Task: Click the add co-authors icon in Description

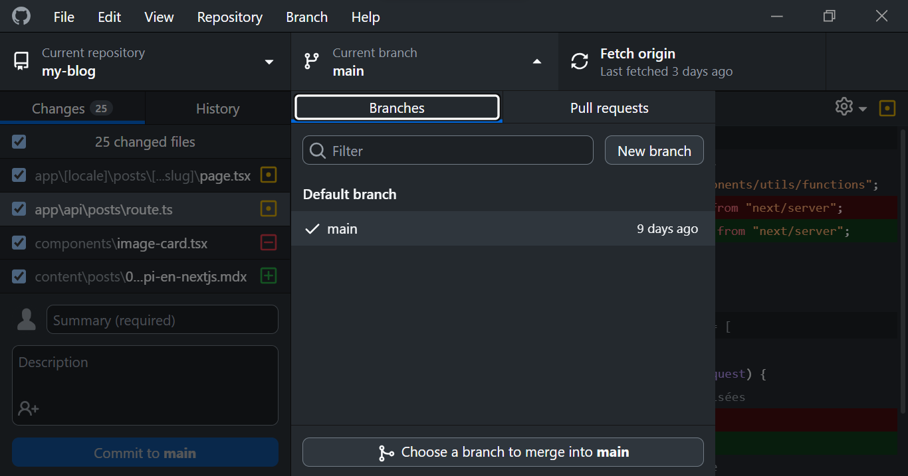Action: click(28, 408)
